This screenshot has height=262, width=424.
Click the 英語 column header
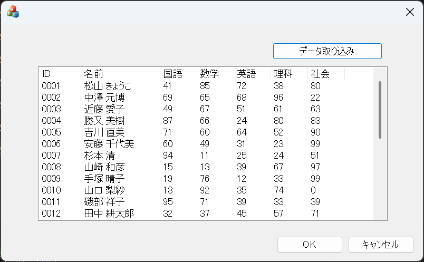[x=252, y=74]
